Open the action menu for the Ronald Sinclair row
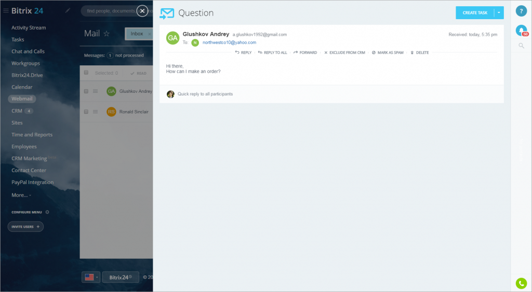 96,112
